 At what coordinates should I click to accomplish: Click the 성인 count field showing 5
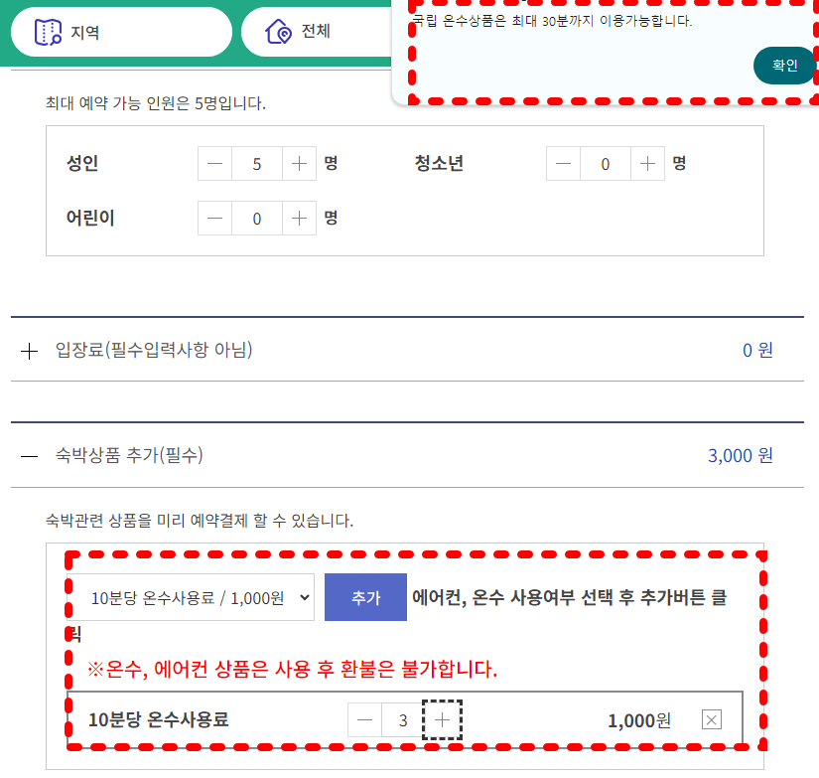click(x=257, y=164)
